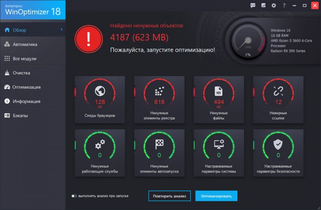Screen dimensions: 321x210
Task: Click the Windows 10 system info line
Action: [x=281, y=31]
